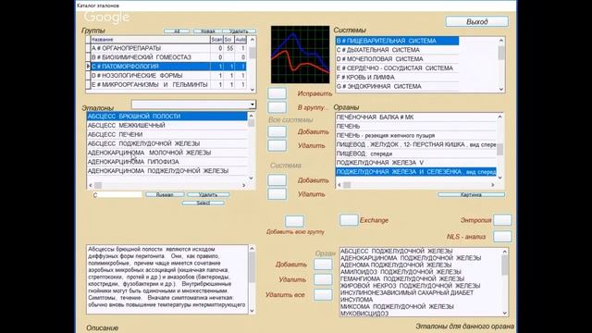Click the Удалить button in the Группы header
The width and height of the screenshot is (592, 333).
(239, 31)
